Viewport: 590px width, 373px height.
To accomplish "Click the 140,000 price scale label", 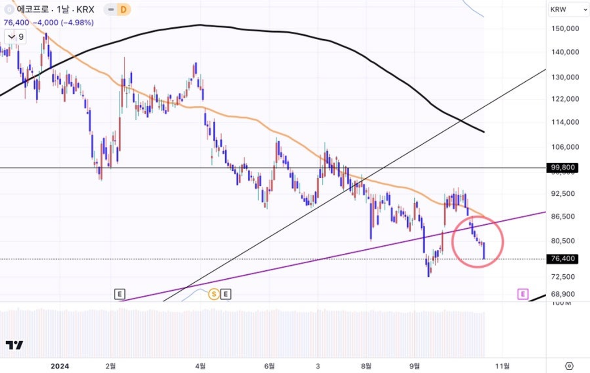I will 565,52.
